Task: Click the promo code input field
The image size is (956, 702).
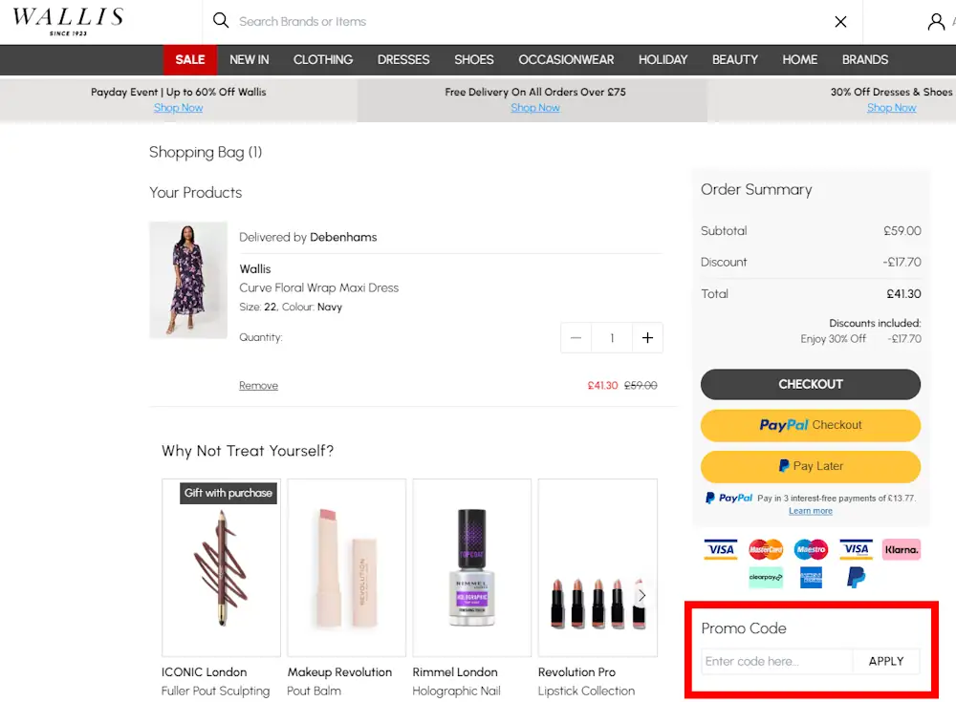Action: (776, 661)
